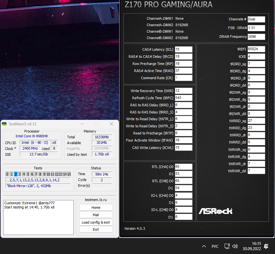
Task: Click the Home button in TestMem5
Action: 96,207
